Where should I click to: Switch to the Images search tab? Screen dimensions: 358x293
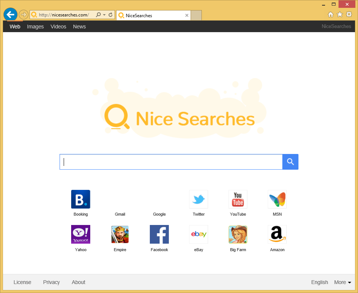(35, 27)
